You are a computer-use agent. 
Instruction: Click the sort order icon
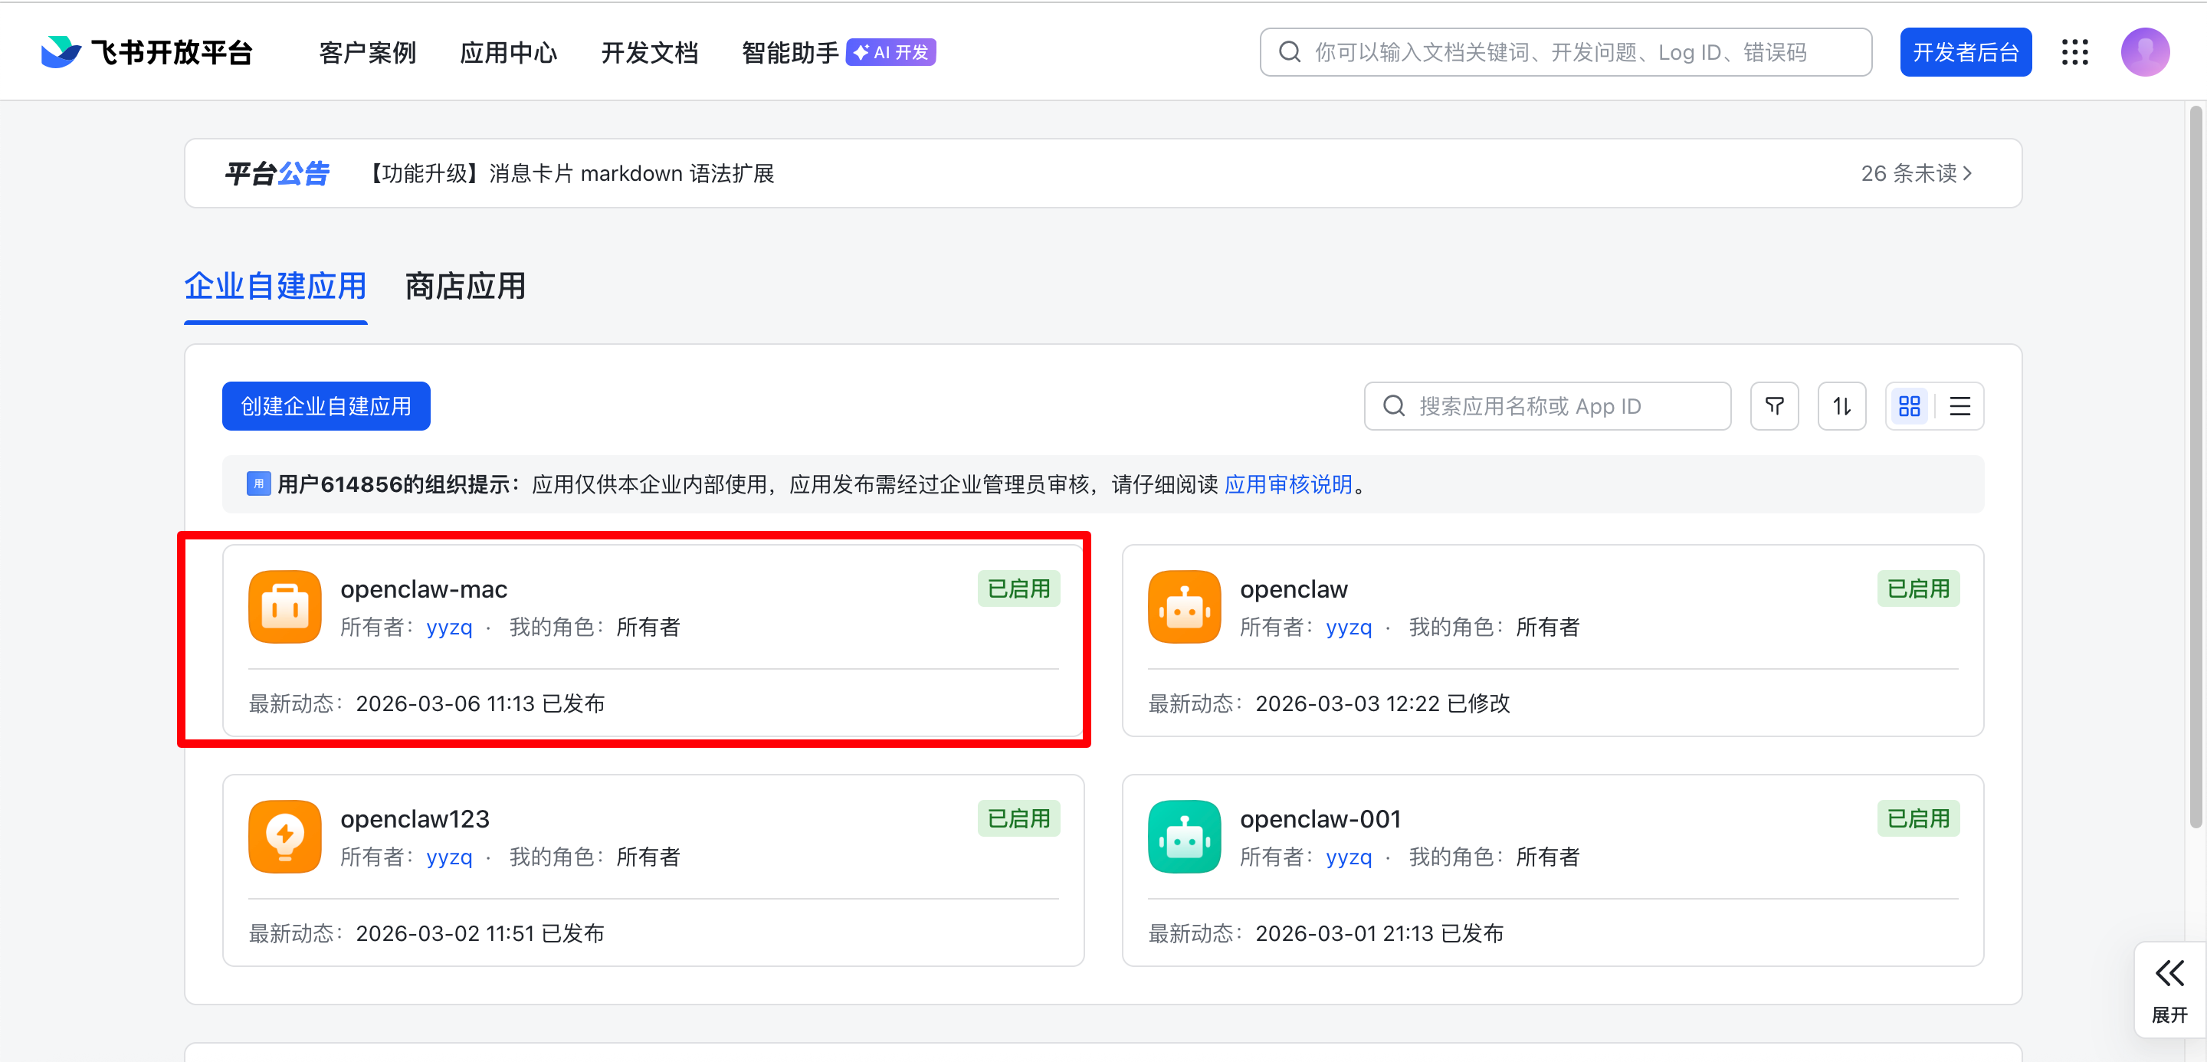click(1841, 406)
